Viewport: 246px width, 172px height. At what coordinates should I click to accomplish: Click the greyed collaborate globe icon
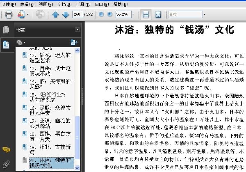[40, 14]
